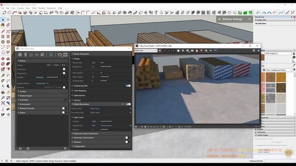This screenshot has height=166, width=296.
Task: Open Geometry cube tab in Asset Editor
Action: pos(31,54)
